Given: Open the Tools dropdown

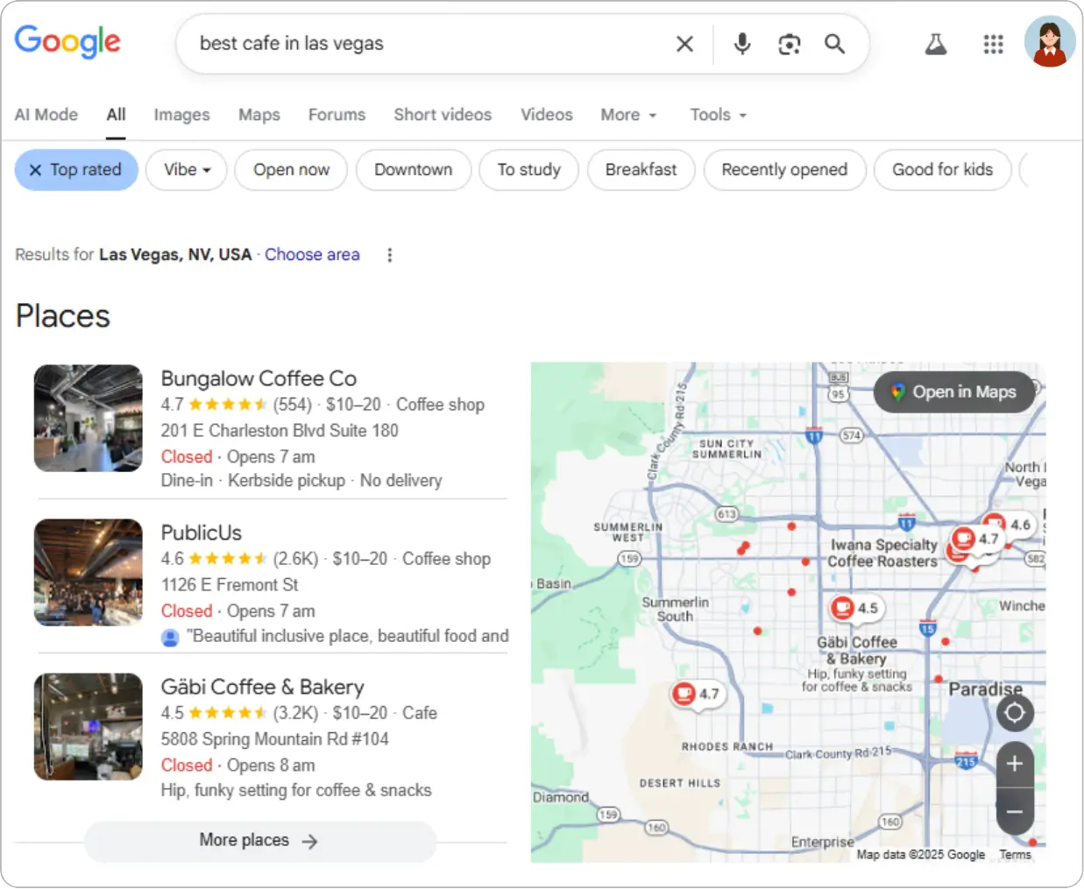Looking at the screenshot, I should 718,115.
